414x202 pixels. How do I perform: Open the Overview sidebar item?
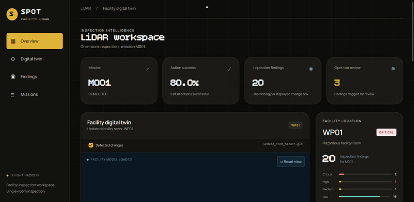point(34,41)
